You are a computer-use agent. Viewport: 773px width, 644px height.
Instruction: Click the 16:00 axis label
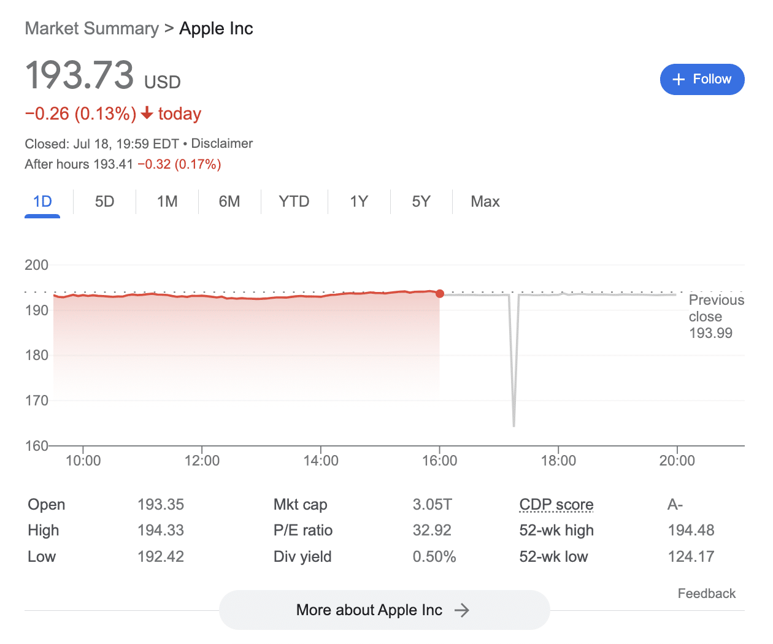click(440, 461)
